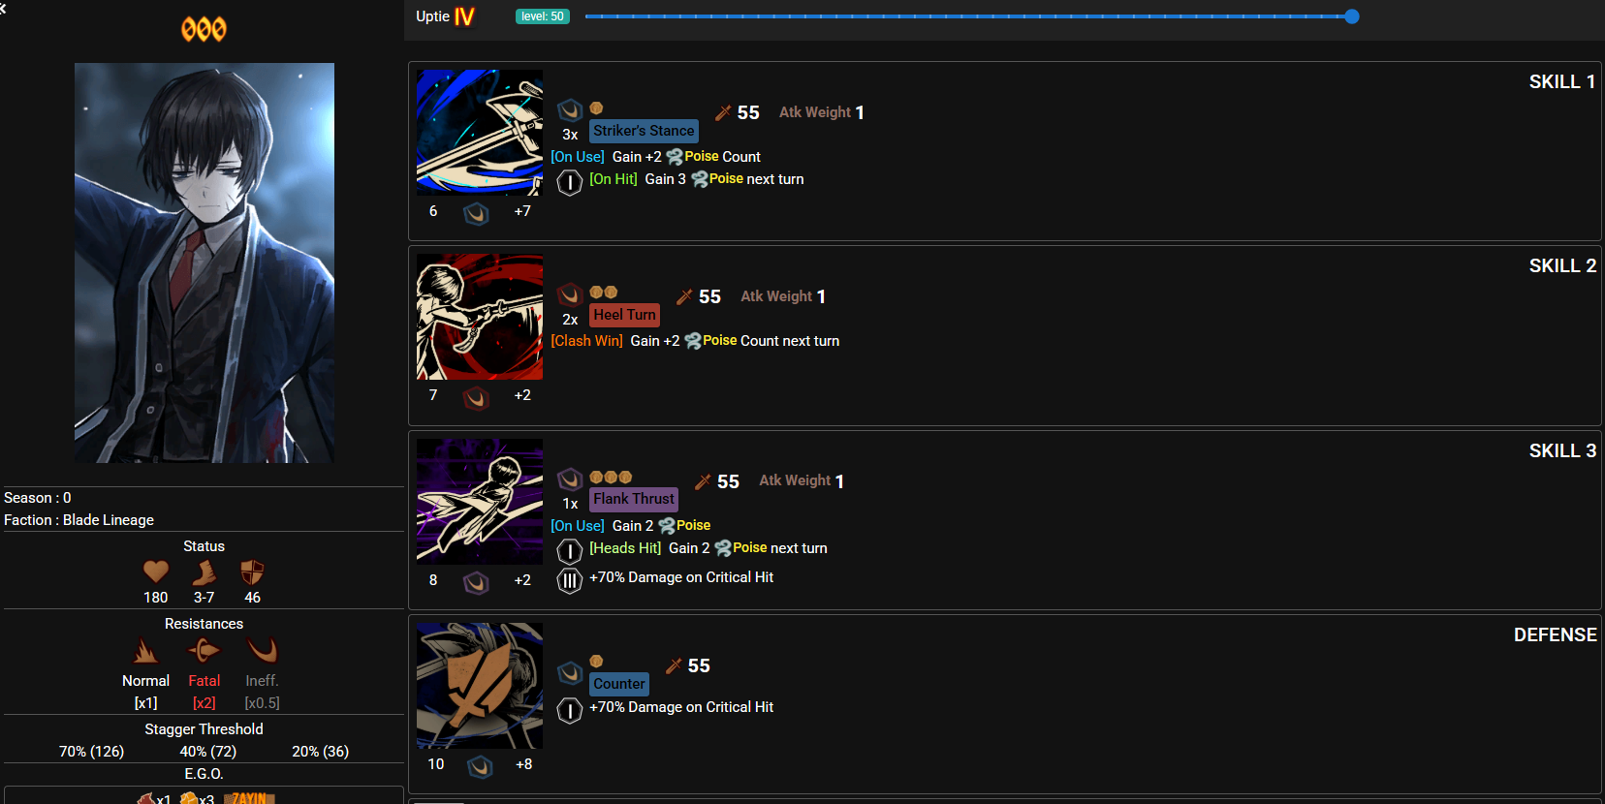The image size is (1605, 804).
Task: Click the Counter defense skill tag
Action: [x=619, y=684]
